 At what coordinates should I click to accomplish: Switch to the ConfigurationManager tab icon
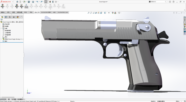[x=10, y=17]
